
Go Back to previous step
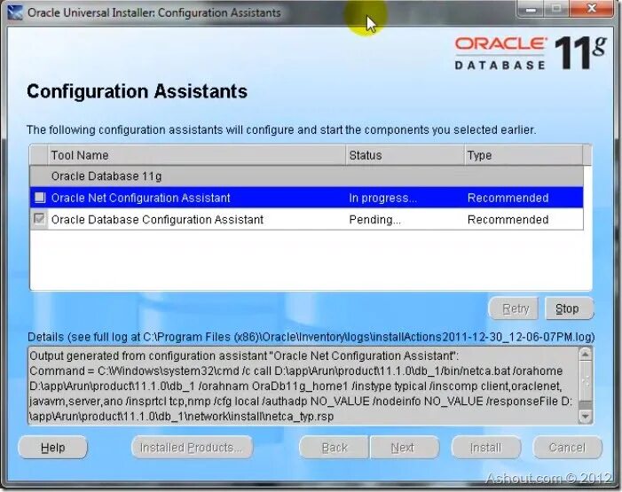(334, 448)
